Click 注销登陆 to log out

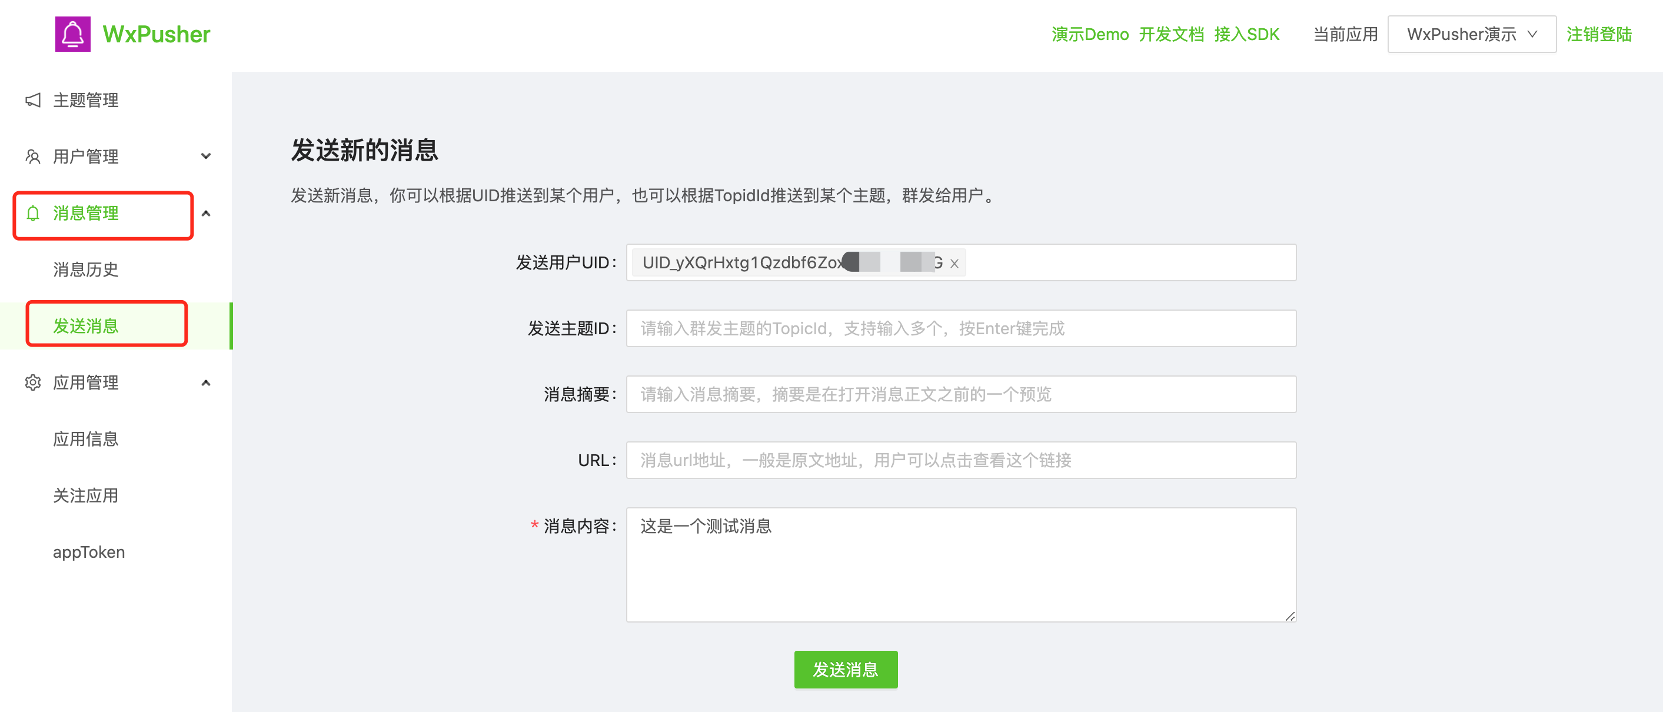pyautogui.click(x=1599, y=34)
